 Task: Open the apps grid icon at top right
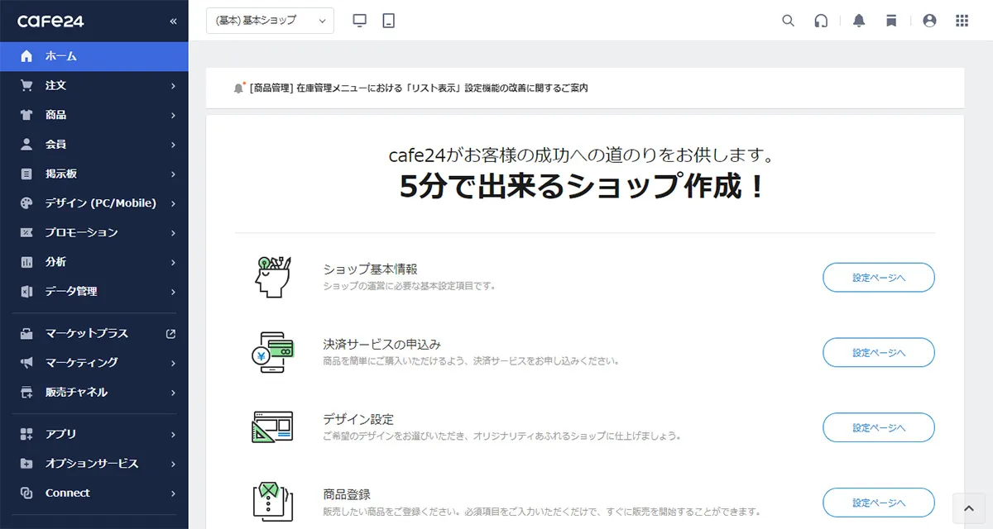[x=962, y=21]
